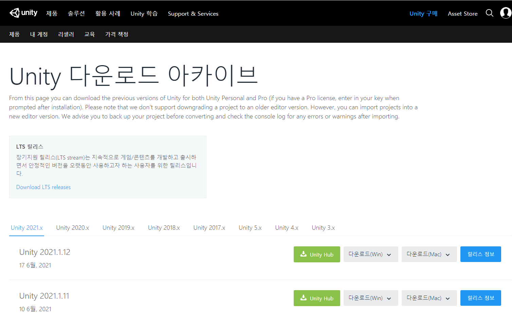Image resolution: width=512 pixels, height=319 pixels.
Task: Select 교육 in the sub navigation
Action: [90, 34]
